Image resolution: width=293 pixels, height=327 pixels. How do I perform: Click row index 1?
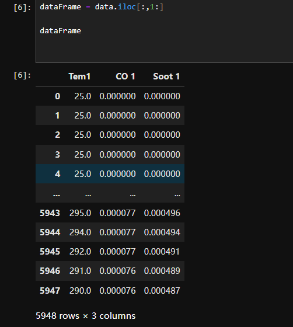click(58, 116)
